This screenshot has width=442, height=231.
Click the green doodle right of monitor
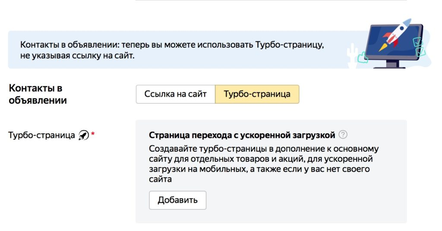[x=418, y=47]
